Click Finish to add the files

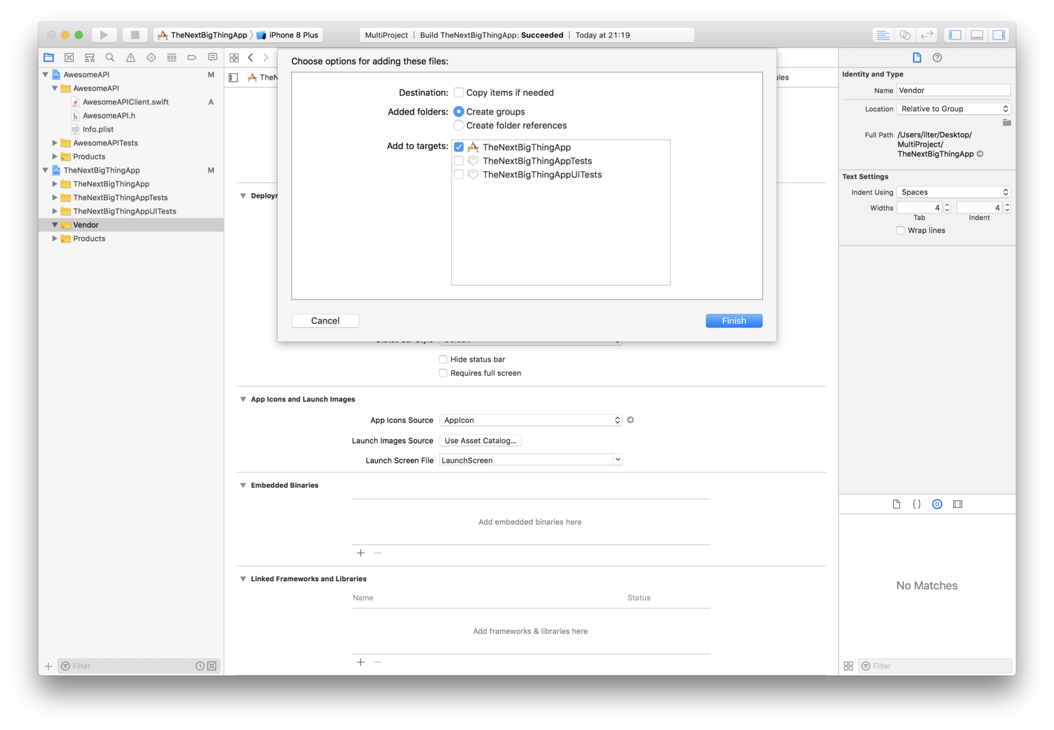pyautogui.click(x=734, y=321)
